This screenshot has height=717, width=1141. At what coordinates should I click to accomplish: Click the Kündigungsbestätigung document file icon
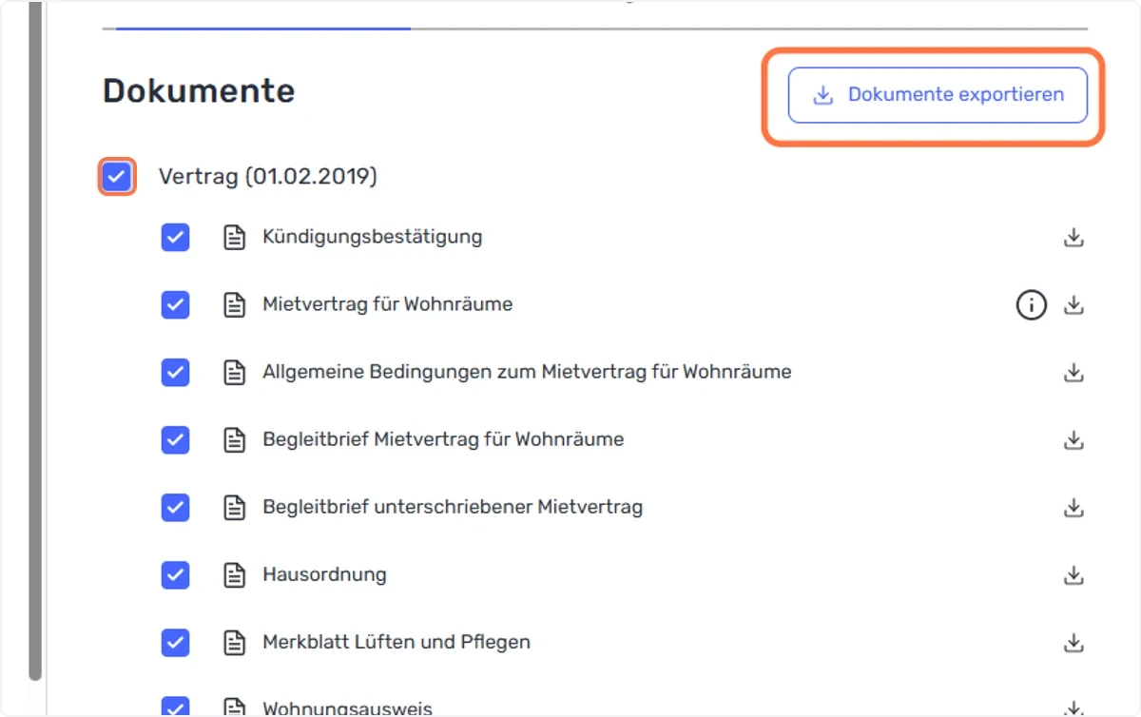click(234, 238)
